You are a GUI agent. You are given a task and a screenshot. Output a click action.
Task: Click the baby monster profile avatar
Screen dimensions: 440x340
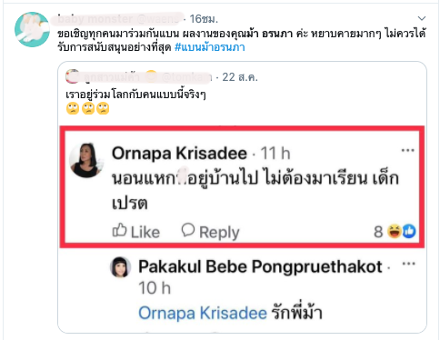32,29
